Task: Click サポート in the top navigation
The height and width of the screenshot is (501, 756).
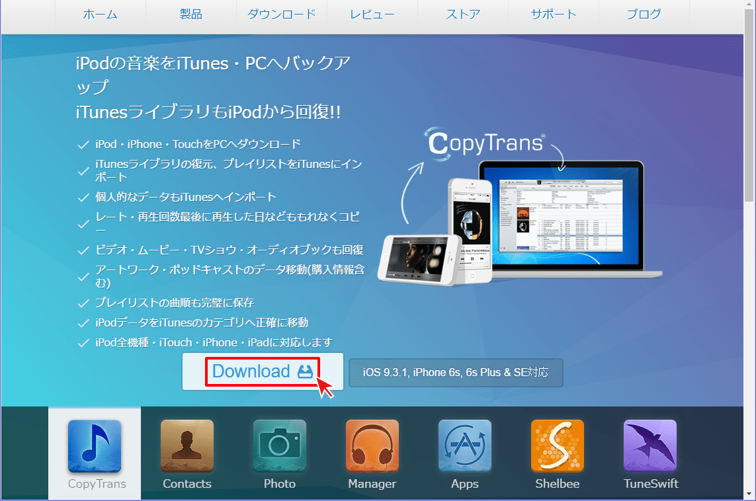Action: (554, 13)
